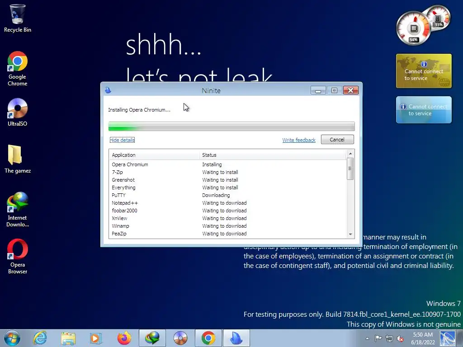463x347 pixels.
Task: Switch to UltraISO taskbar button
Action: [180, 338]
